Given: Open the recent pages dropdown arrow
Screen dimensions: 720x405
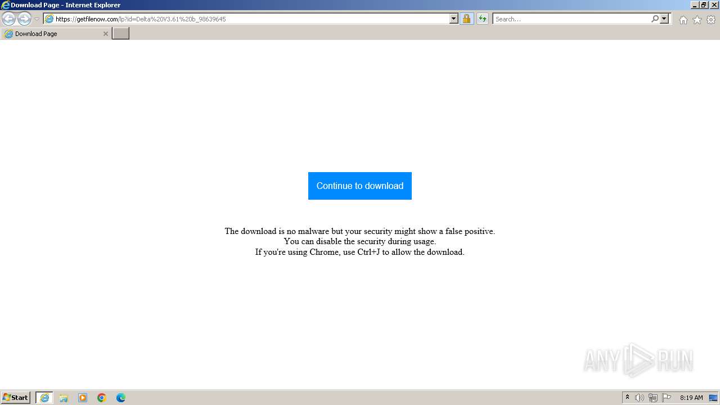Looking at the screenshot, I should tap(37, 19).
